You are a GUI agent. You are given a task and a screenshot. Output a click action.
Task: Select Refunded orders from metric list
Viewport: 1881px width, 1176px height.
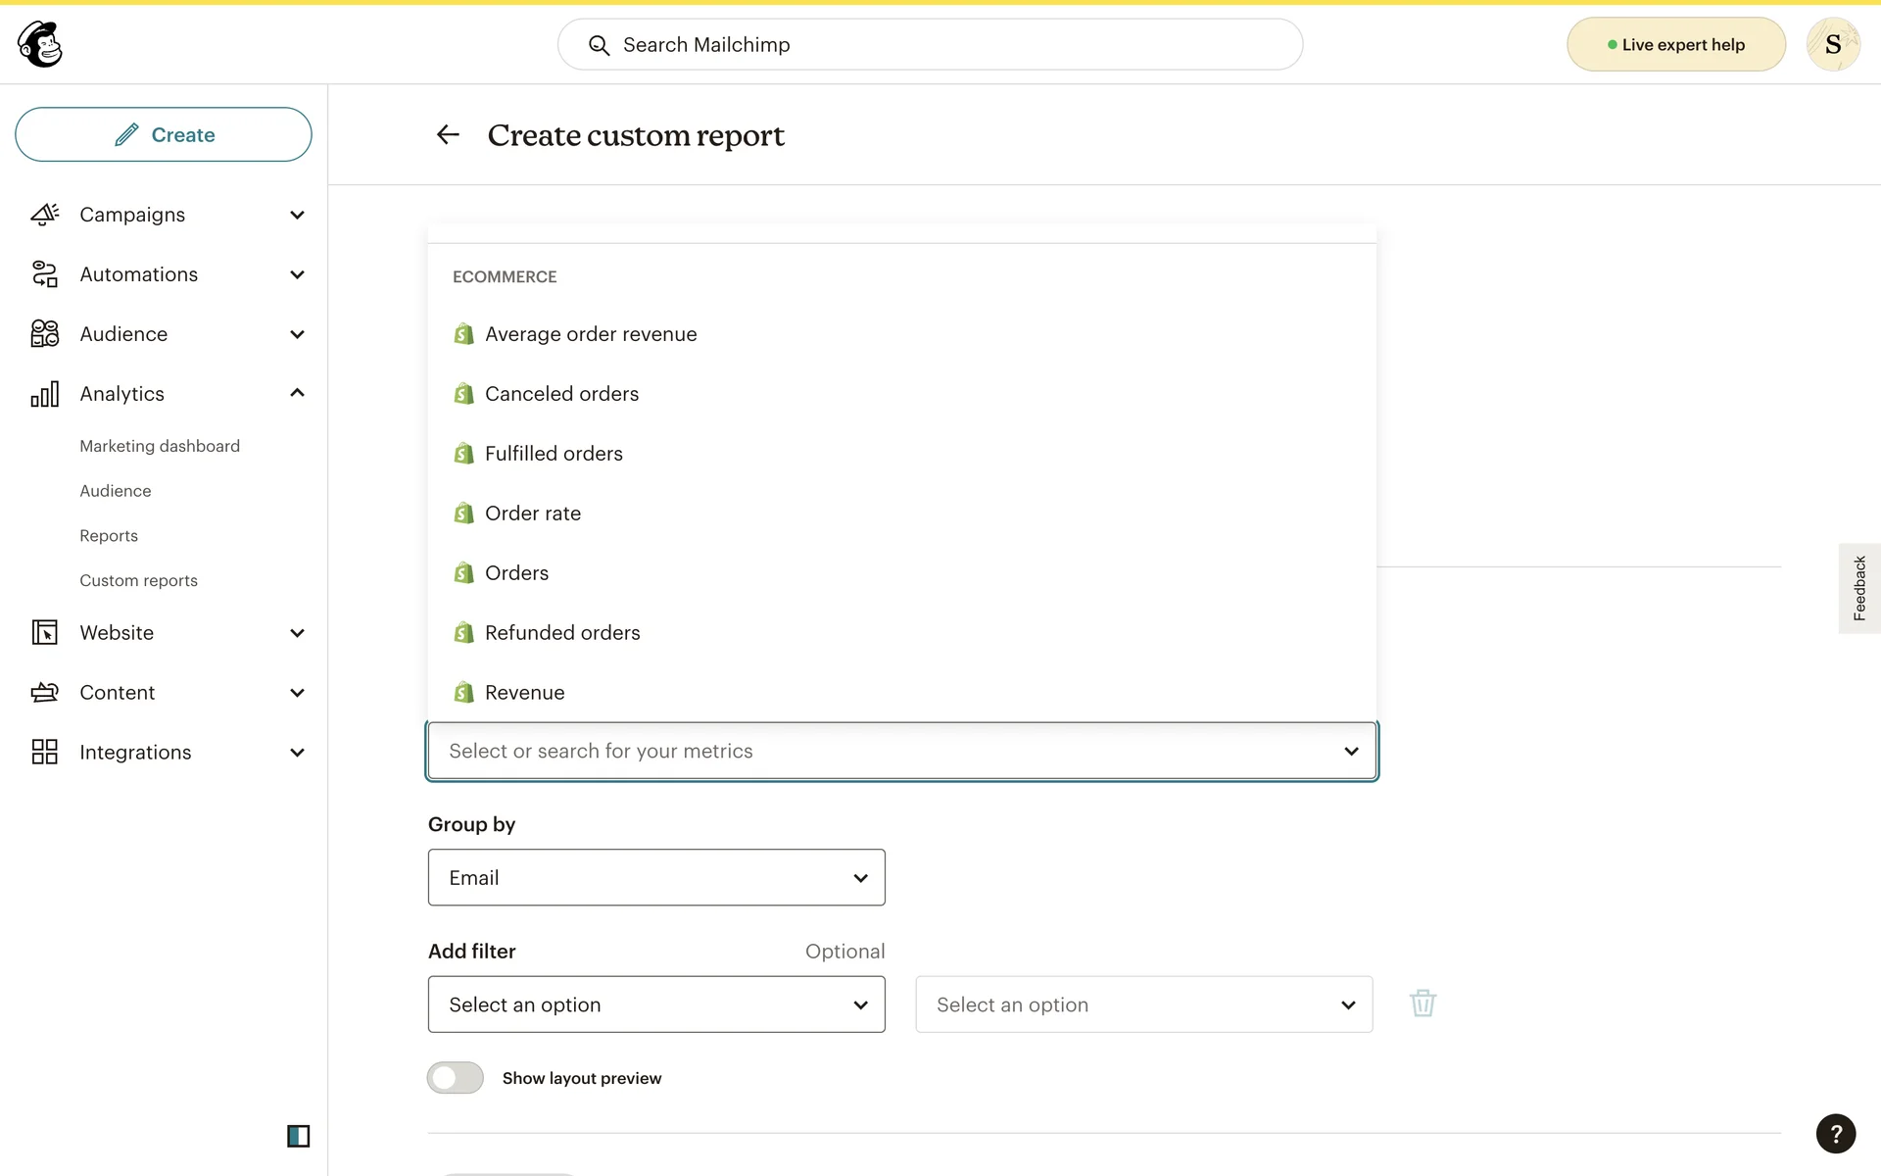pyautogui.click(x=562, y=633)
